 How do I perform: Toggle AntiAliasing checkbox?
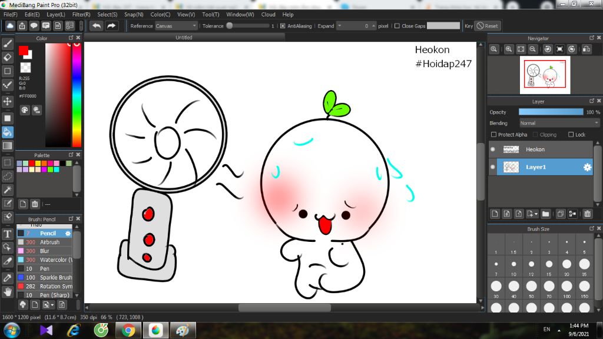pyautogui.click(x=283, y=26)
